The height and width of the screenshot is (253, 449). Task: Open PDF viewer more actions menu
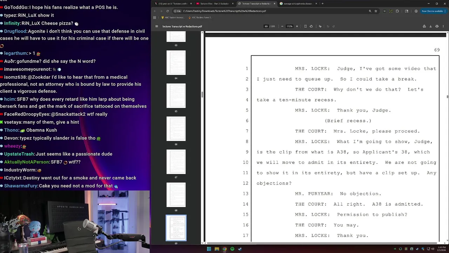443,26
